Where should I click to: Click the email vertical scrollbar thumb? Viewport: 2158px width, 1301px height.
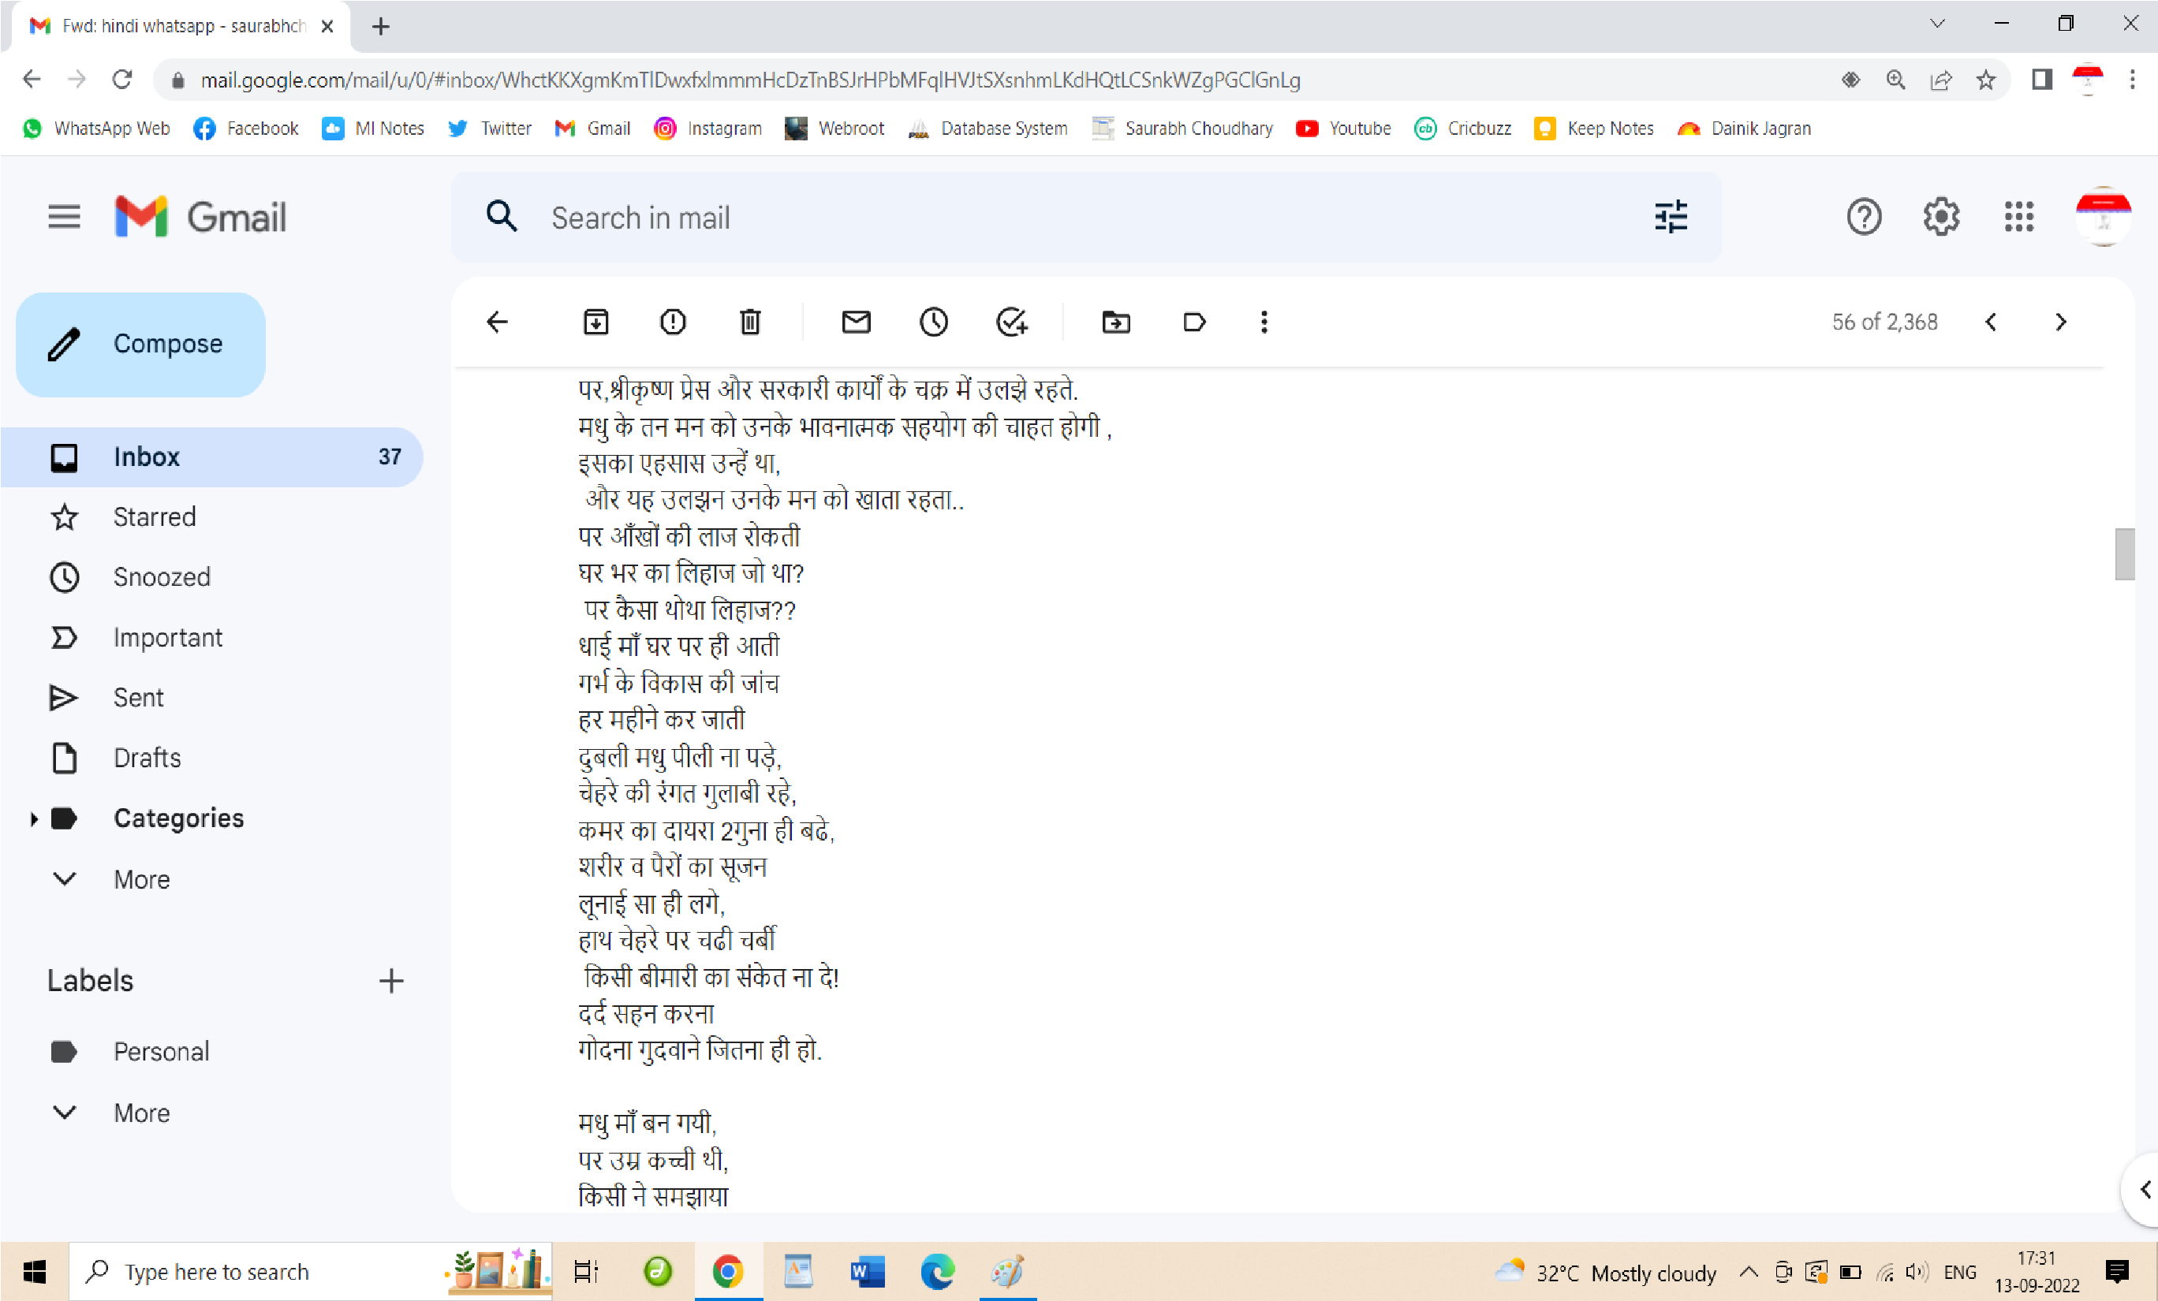(2124, 554)
